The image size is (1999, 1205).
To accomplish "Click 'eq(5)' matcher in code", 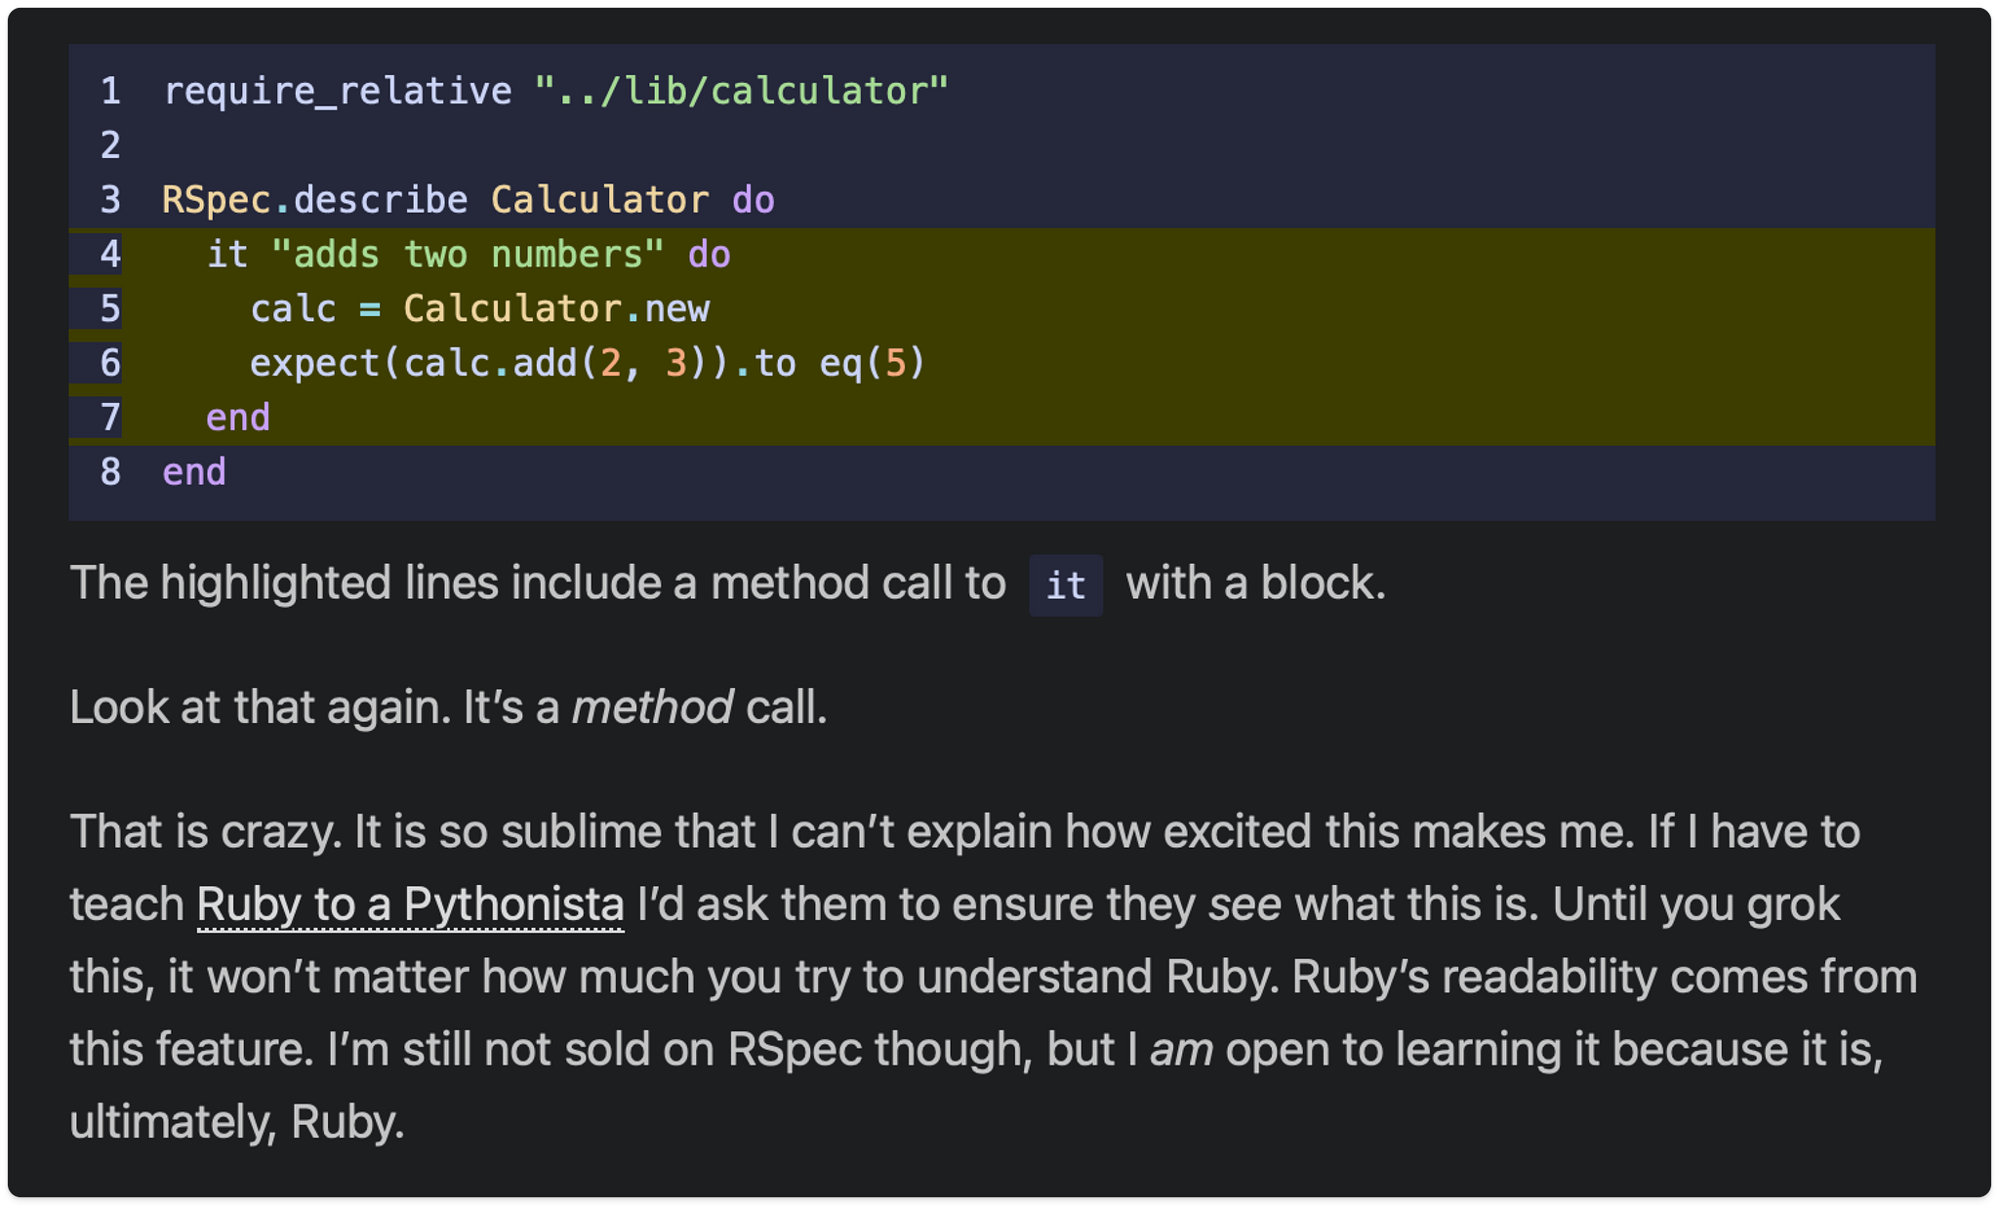I will (x=872, y=364).
